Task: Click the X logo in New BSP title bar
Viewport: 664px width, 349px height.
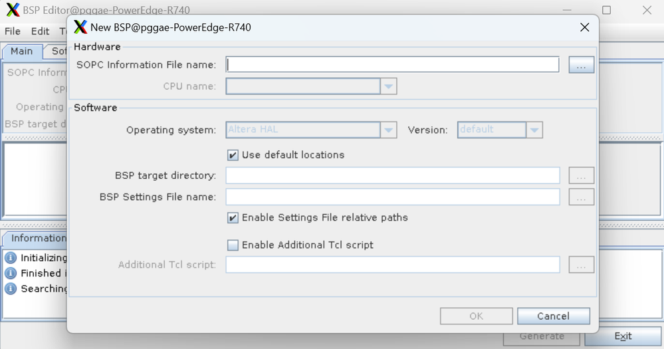Action: coord(80,27)
